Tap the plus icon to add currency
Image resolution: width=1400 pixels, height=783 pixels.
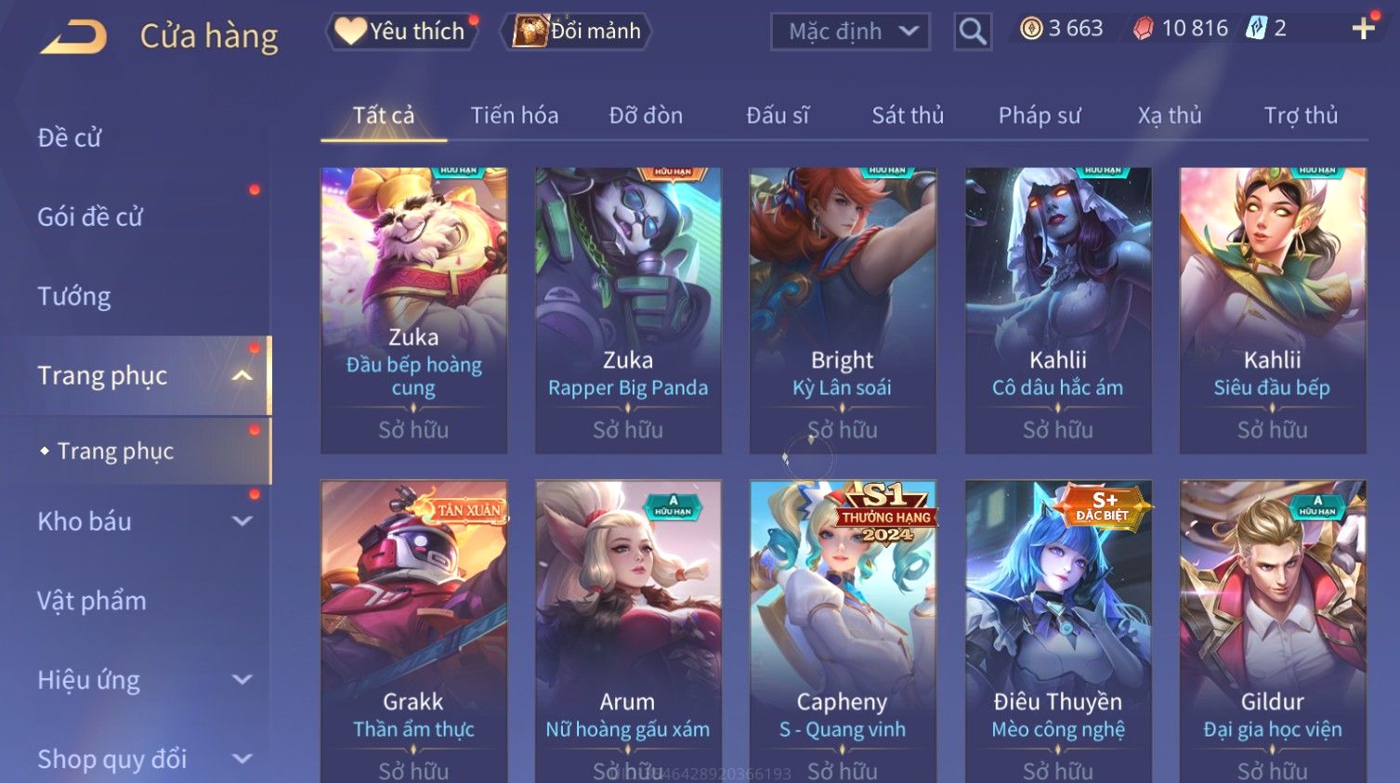[1363, 29]
